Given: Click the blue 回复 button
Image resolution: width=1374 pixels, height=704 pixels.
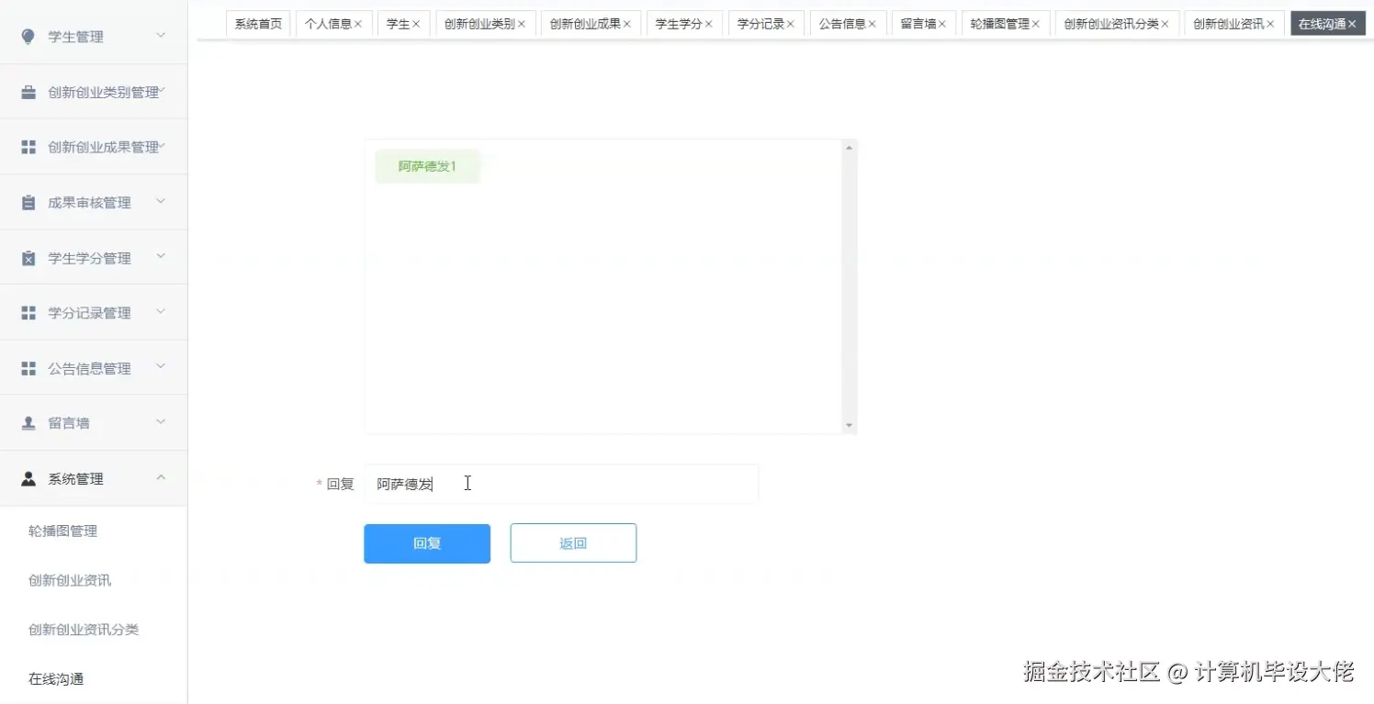Looking at the screenshot, I should point(426,542).
